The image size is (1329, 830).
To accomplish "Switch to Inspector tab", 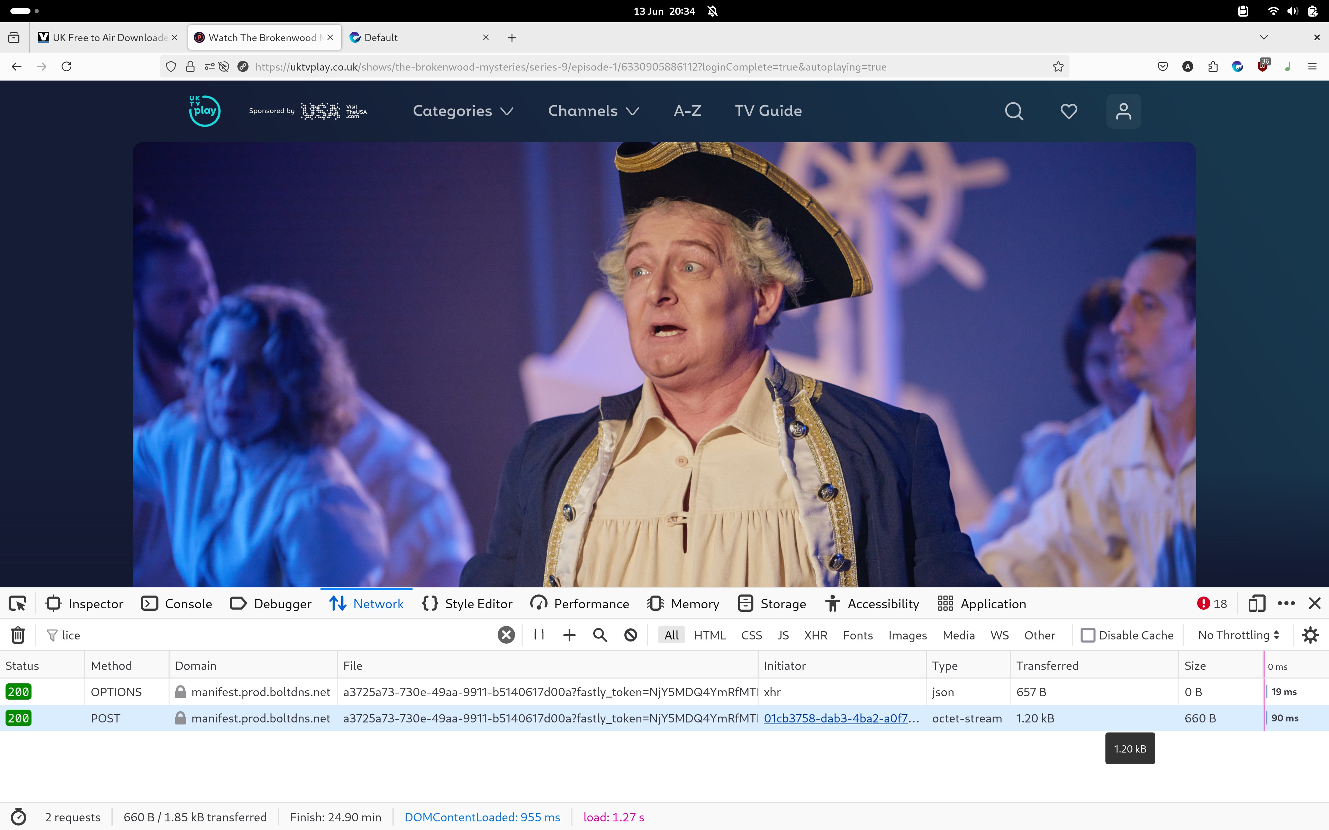I will [x=84, y=604].
